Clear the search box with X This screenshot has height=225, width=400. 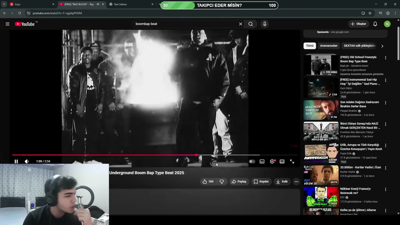coord(241,24)
